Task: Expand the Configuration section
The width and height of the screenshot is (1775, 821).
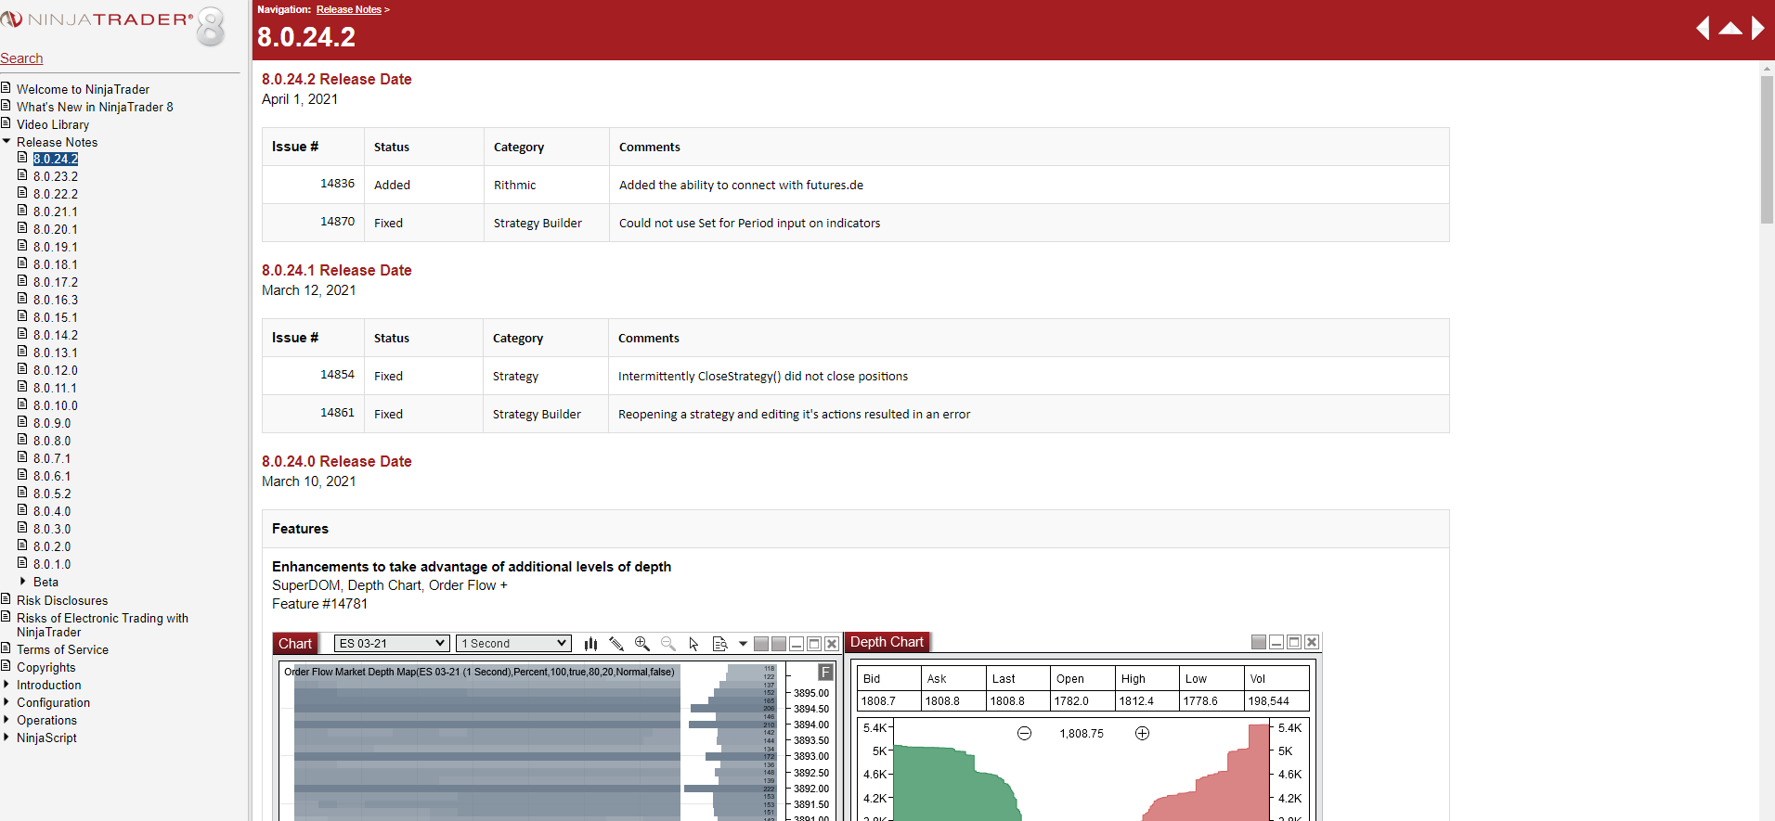Action: (6, 701)
